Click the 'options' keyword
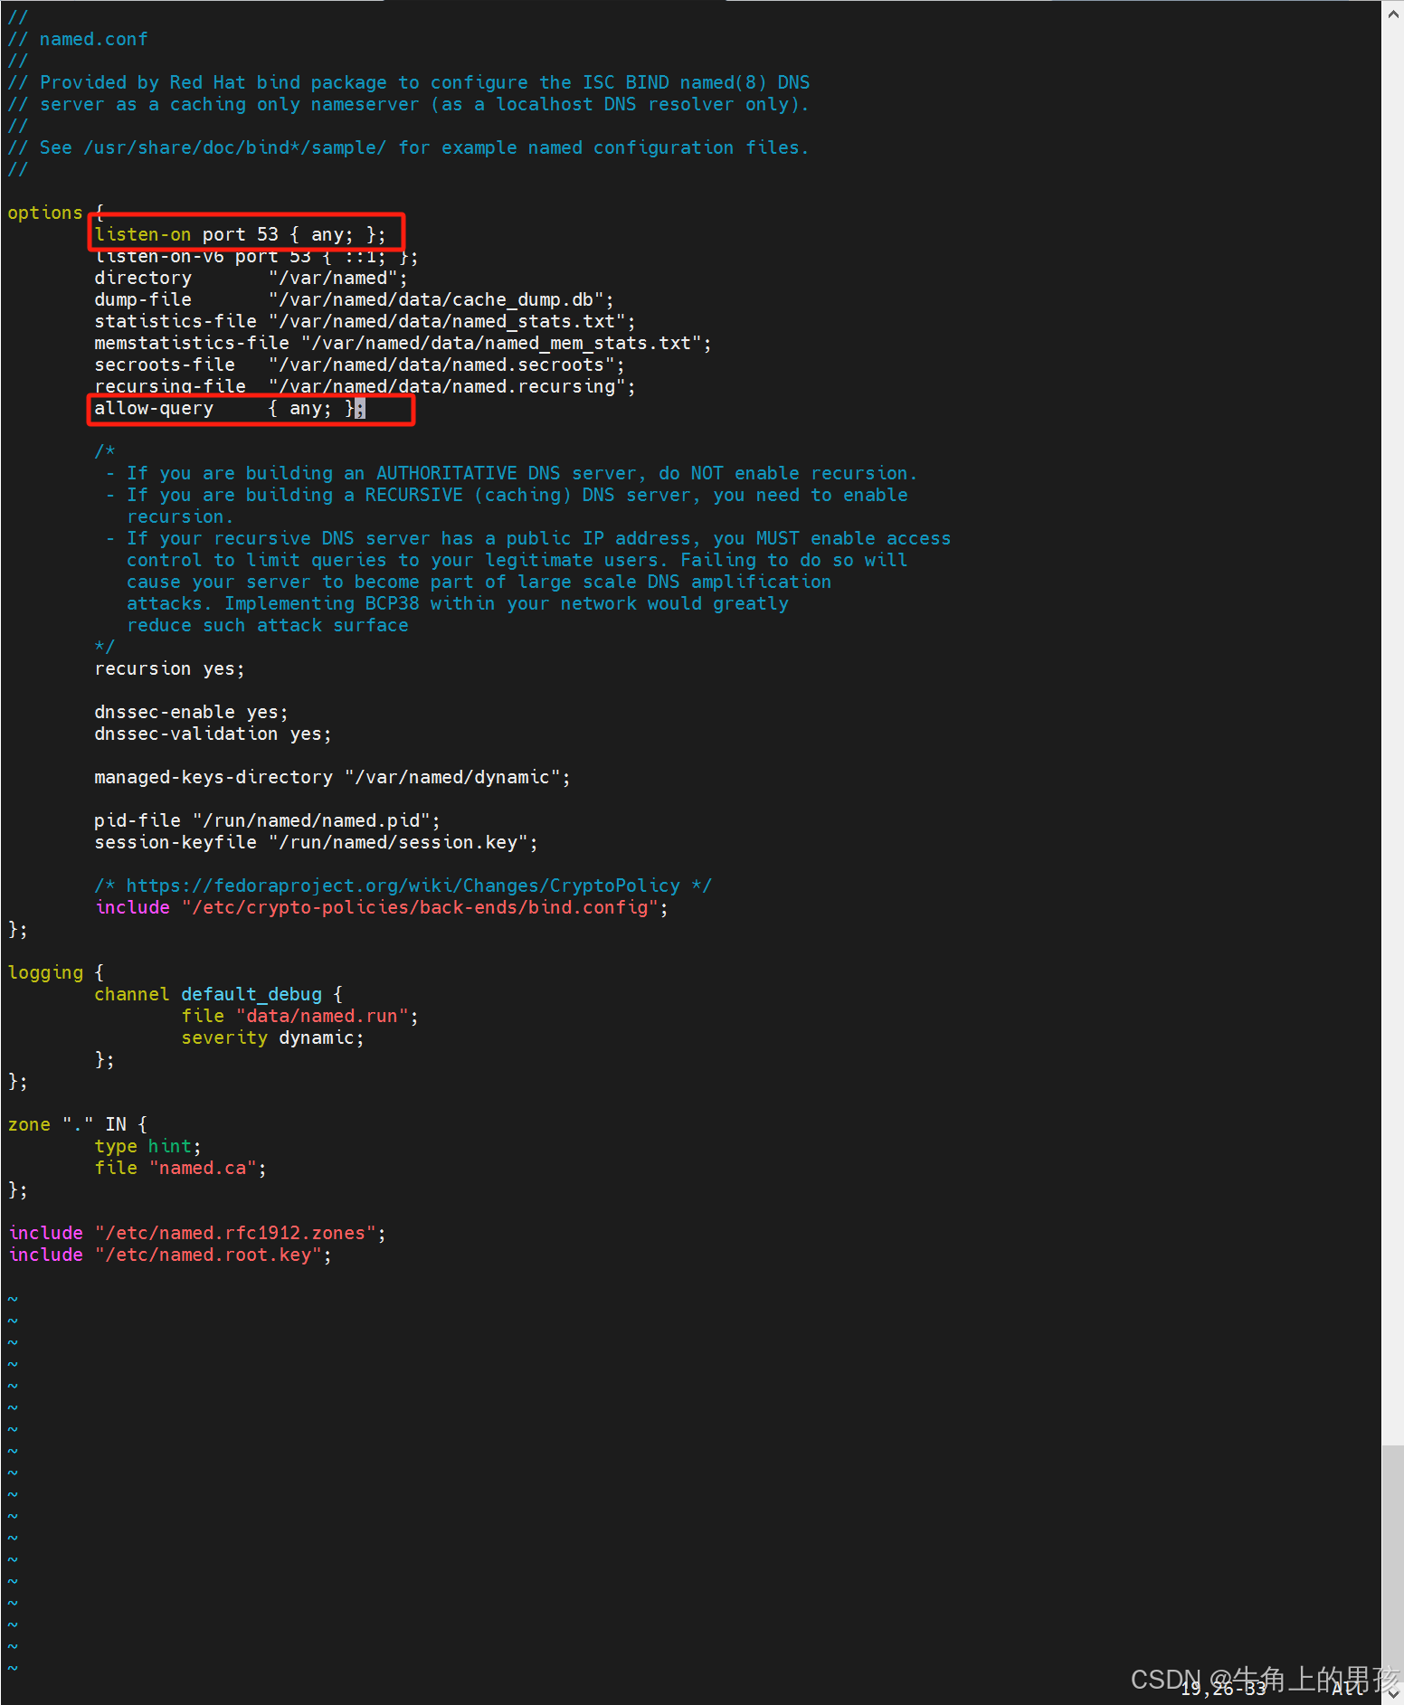 coord(45,213)
